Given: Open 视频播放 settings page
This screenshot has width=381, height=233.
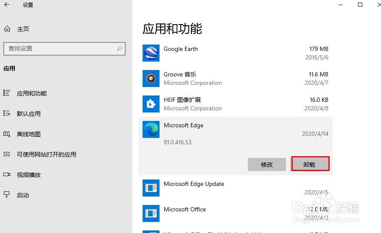Looking at the screenshot, I should click(x=29, y=175).
